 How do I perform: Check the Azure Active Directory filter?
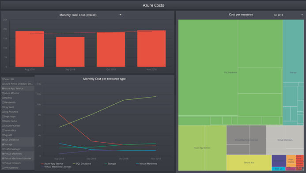point(3,84)
